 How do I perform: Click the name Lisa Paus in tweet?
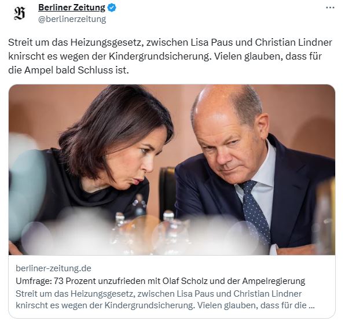[211, 42]
